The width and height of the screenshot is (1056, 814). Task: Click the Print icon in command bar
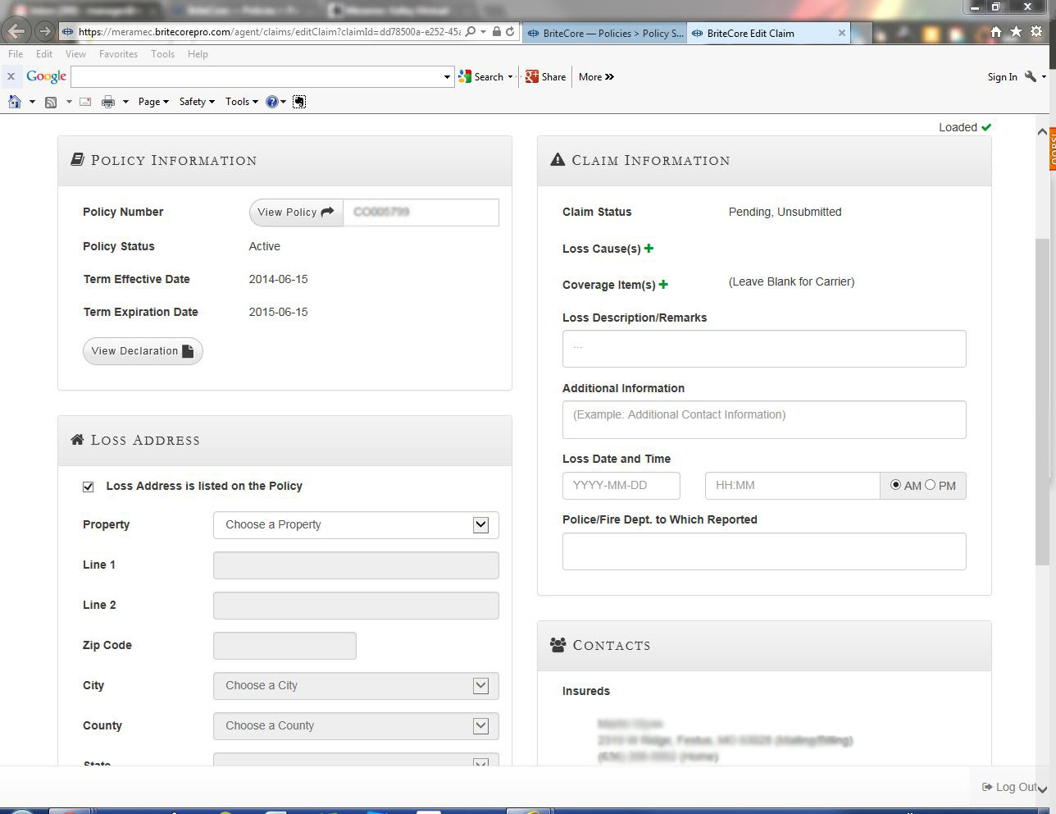point(107,102)
